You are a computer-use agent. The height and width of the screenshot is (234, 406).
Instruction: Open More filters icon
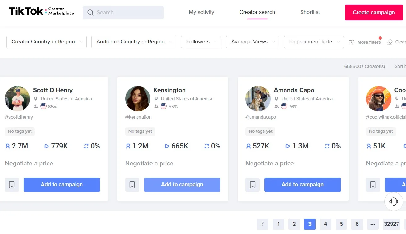[x=352, y=42]
